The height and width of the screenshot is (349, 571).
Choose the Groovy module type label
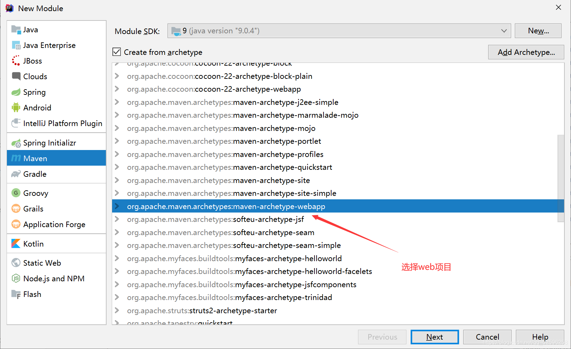click(36, 193)
